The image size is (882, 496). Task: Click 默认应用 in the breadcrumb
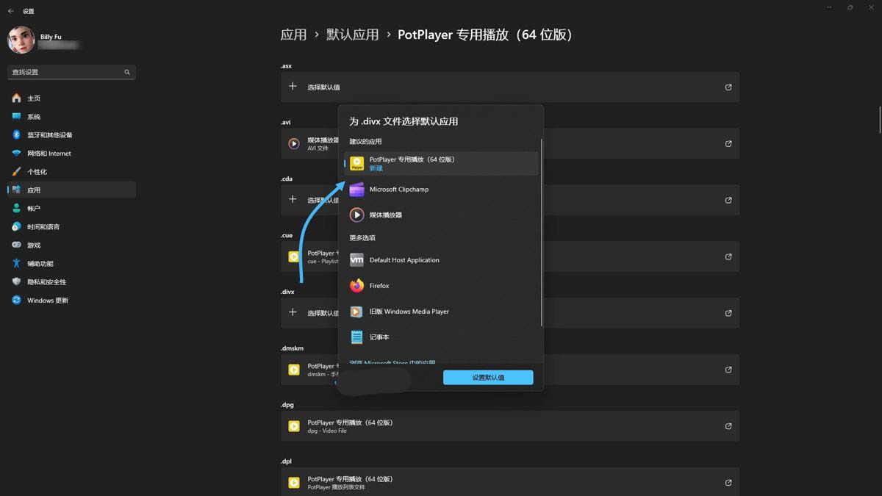point(353,35)
